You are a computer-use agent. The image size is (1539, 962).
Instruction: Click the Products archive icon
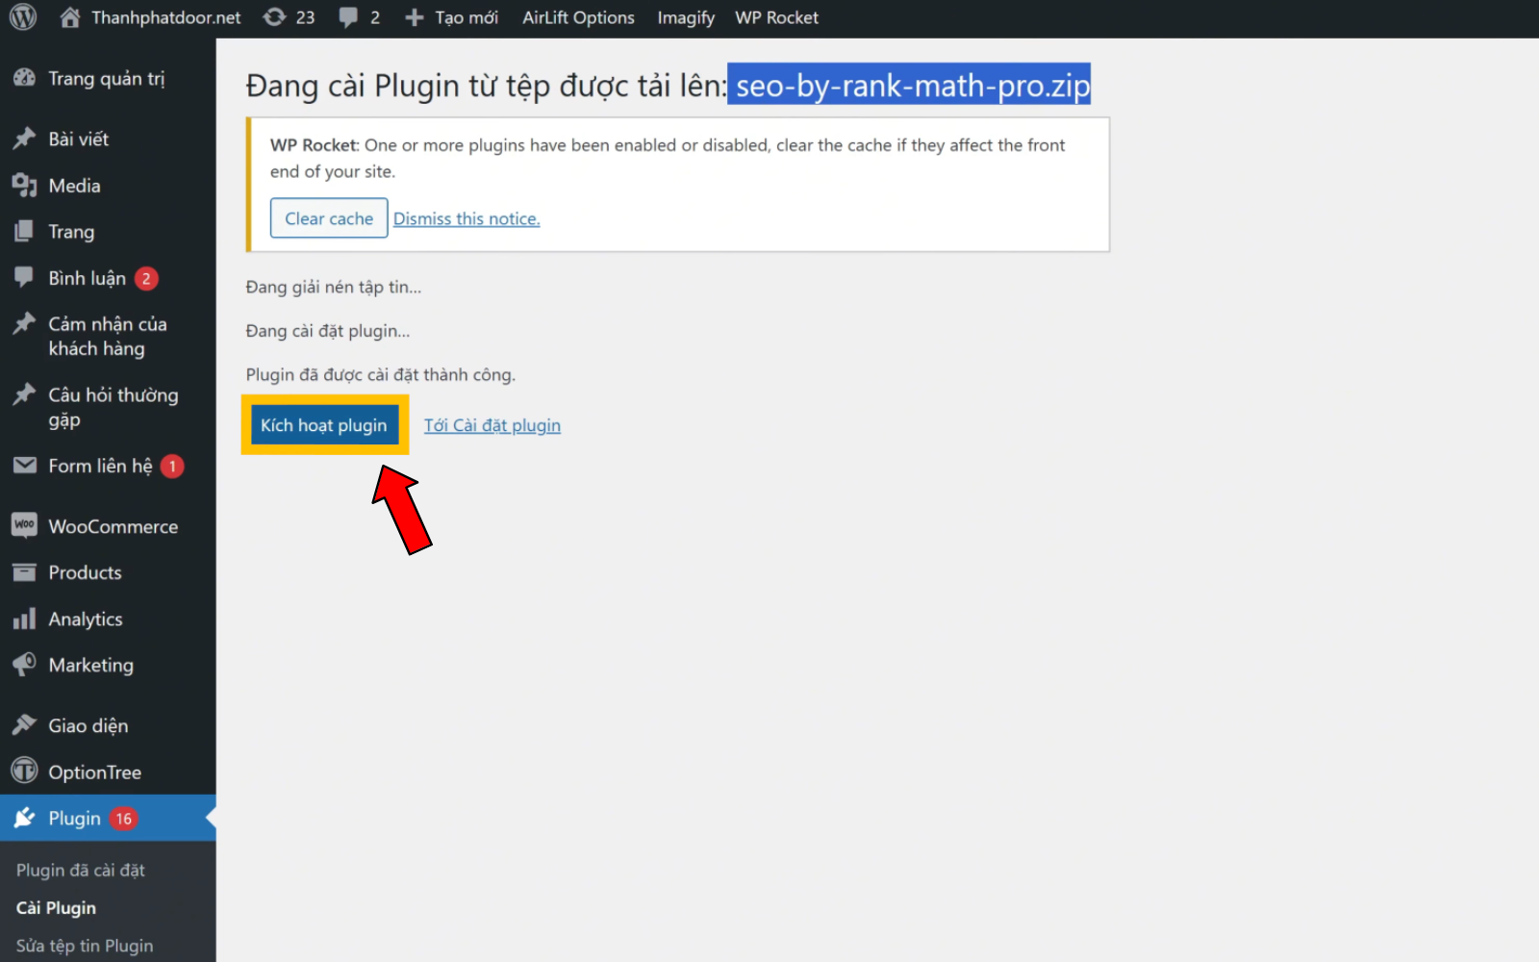pyautogui.click(x=24, y=572)
